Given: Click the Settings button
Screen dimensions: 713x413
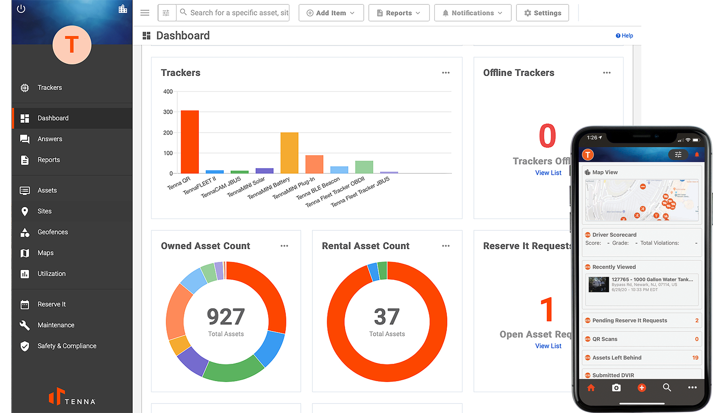Looking at the screenshot, I should click(542, 13).
